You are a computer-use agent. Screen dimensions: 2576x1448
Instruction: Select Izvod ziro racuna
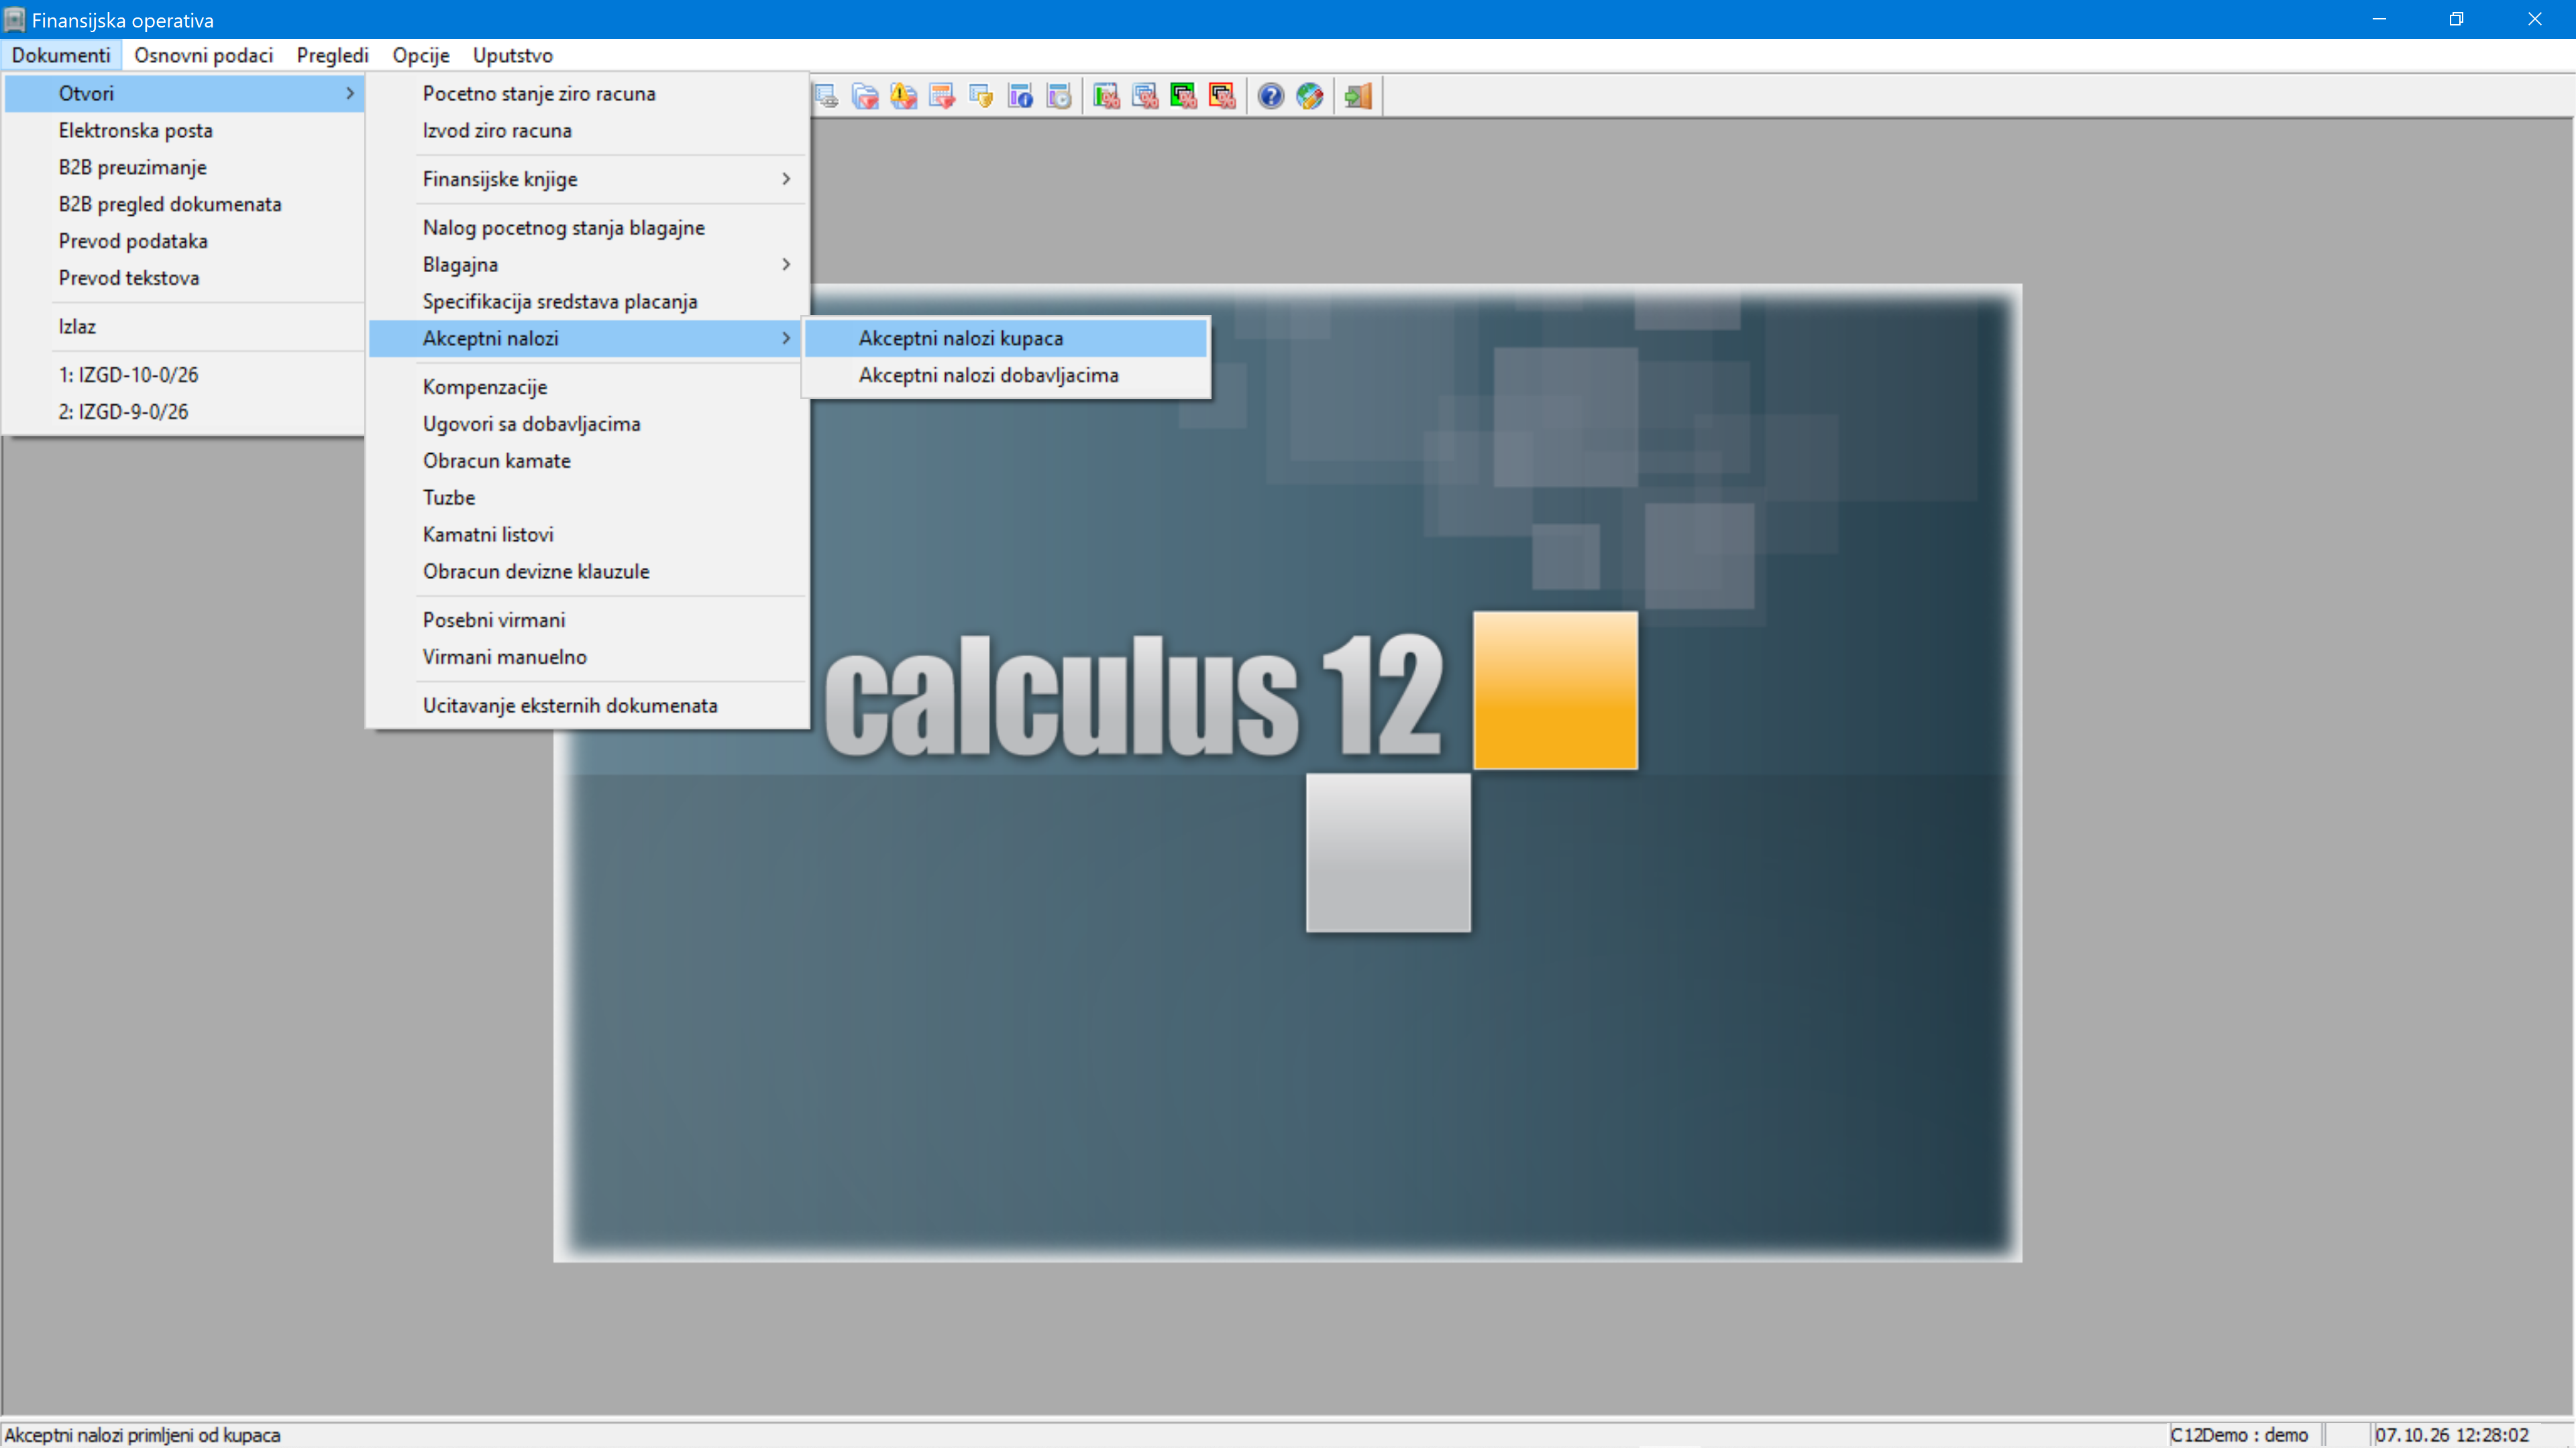coord(587,130)
